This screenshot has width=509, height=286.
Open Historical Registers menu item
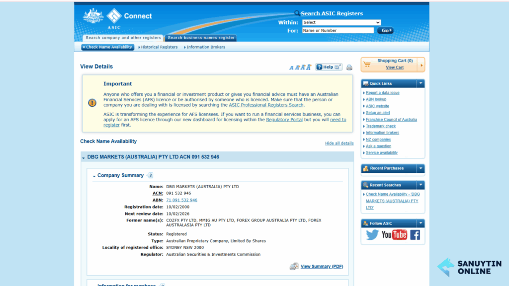coord(158,47)
